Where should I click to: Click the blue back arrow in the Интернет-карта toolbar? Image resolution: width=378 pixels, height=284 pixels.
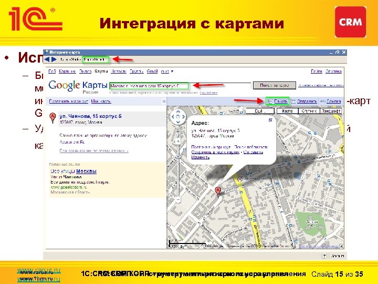coord(47,59)
